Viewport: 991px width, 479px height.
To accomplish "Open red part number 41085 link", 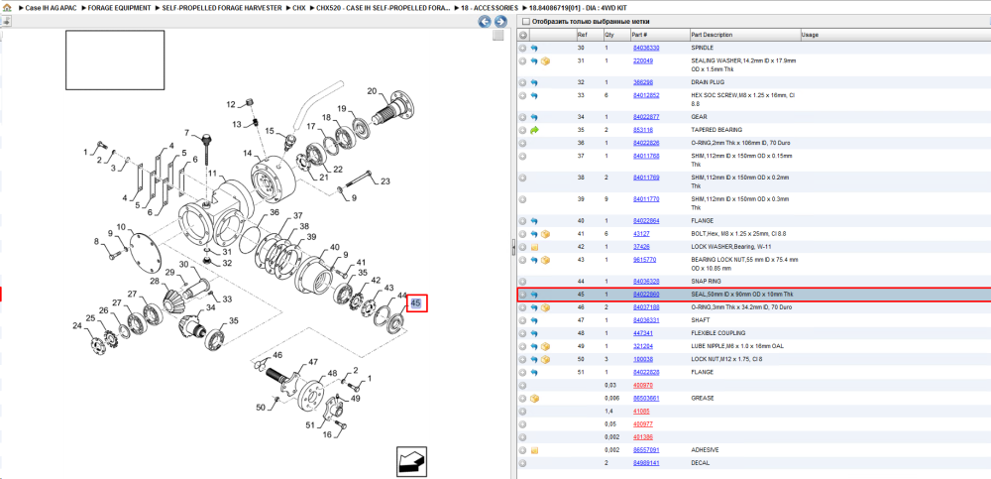I will tap(641, 412).
